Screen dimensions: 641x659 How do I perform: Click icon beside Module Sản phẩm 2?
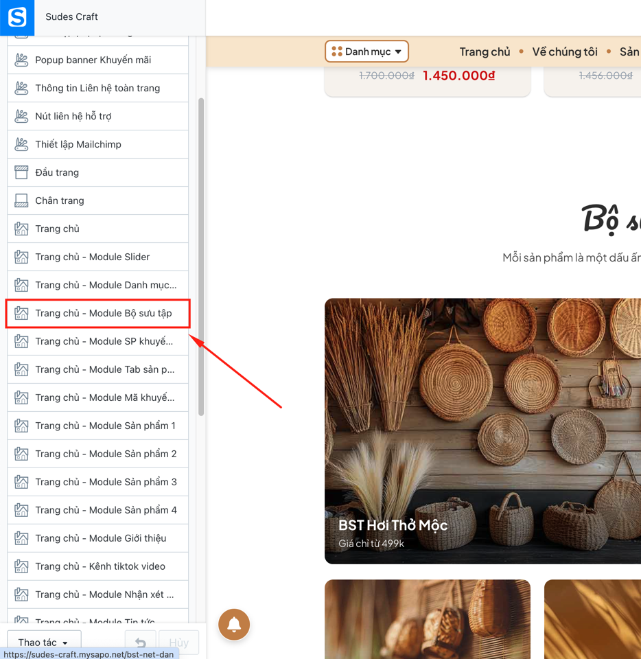(x=21, y=454)
